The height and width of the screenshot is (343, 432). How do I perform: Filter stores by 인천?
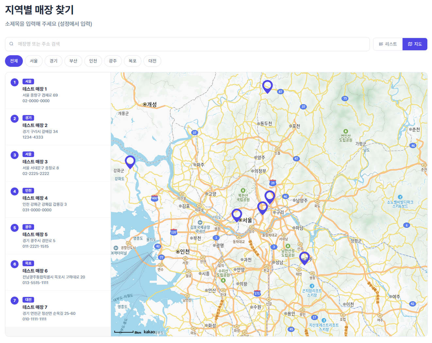(x=93, y=61)
